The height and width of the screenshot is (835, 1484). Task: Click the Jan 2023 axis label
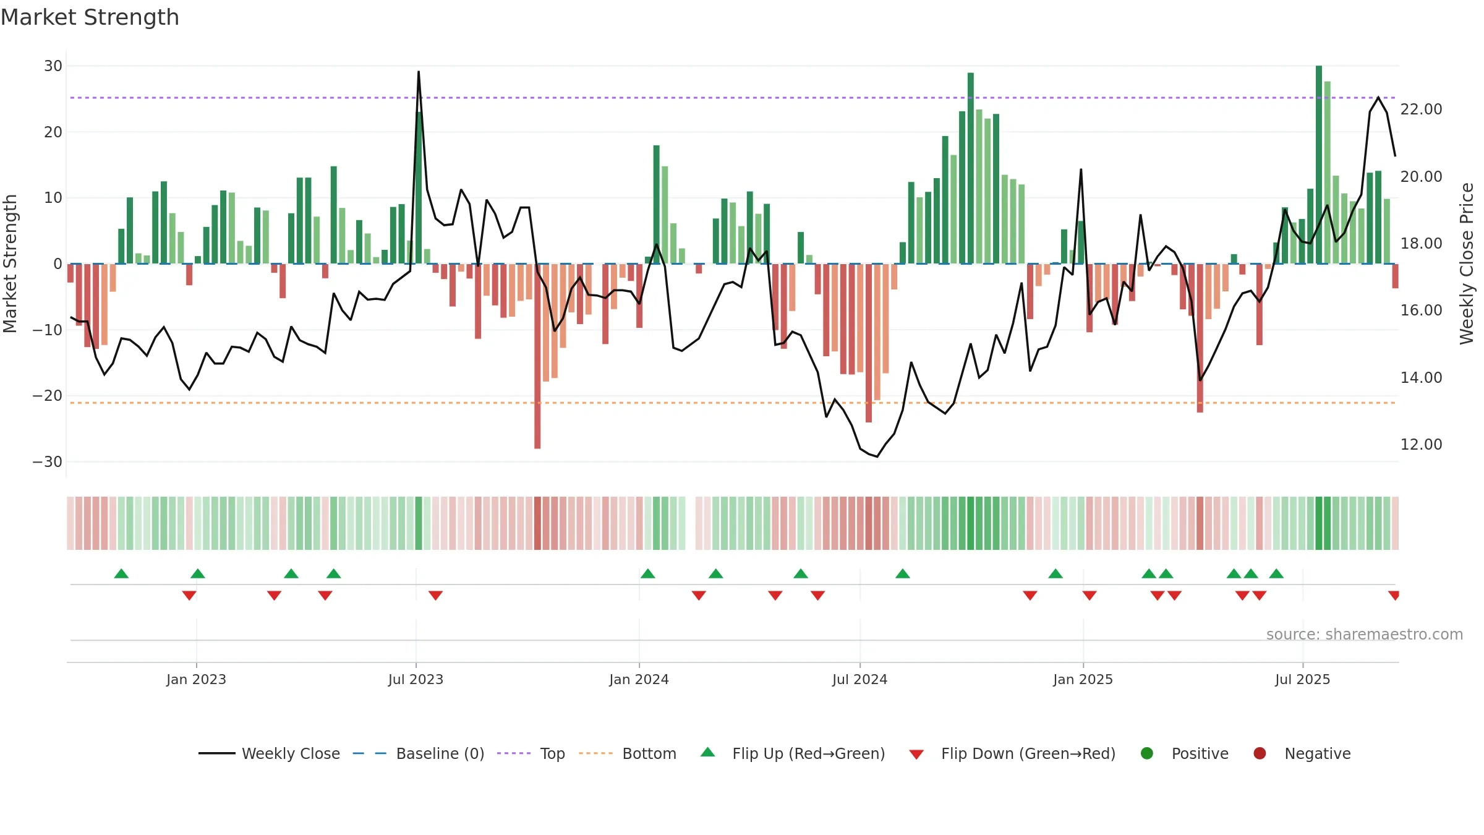coord(196,679)
